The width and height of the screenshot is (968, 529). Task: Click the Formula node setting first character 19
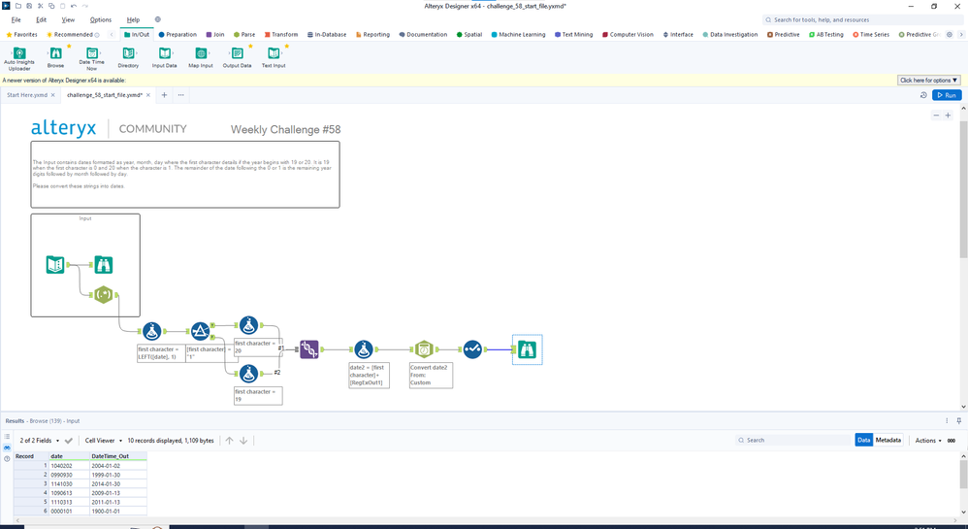click(249, 374)
